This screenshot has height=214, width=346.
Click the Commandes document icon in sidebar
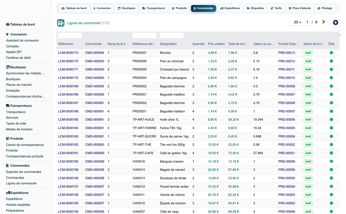[7, 166]
